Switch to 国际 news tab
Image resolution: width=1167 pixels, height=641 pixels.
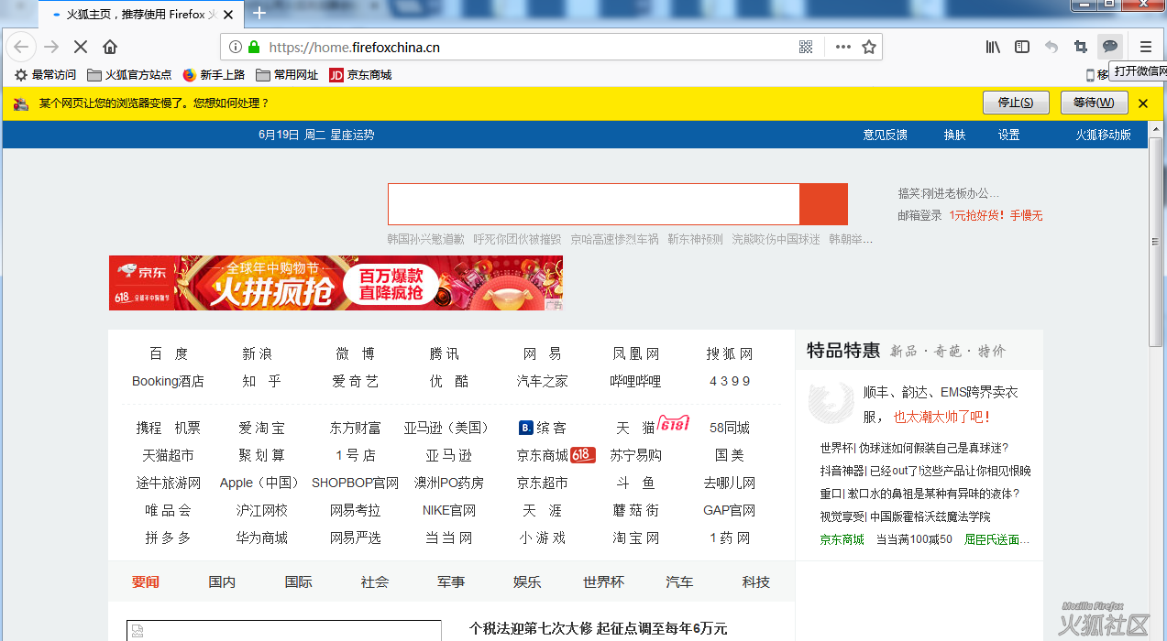[298, 581]
